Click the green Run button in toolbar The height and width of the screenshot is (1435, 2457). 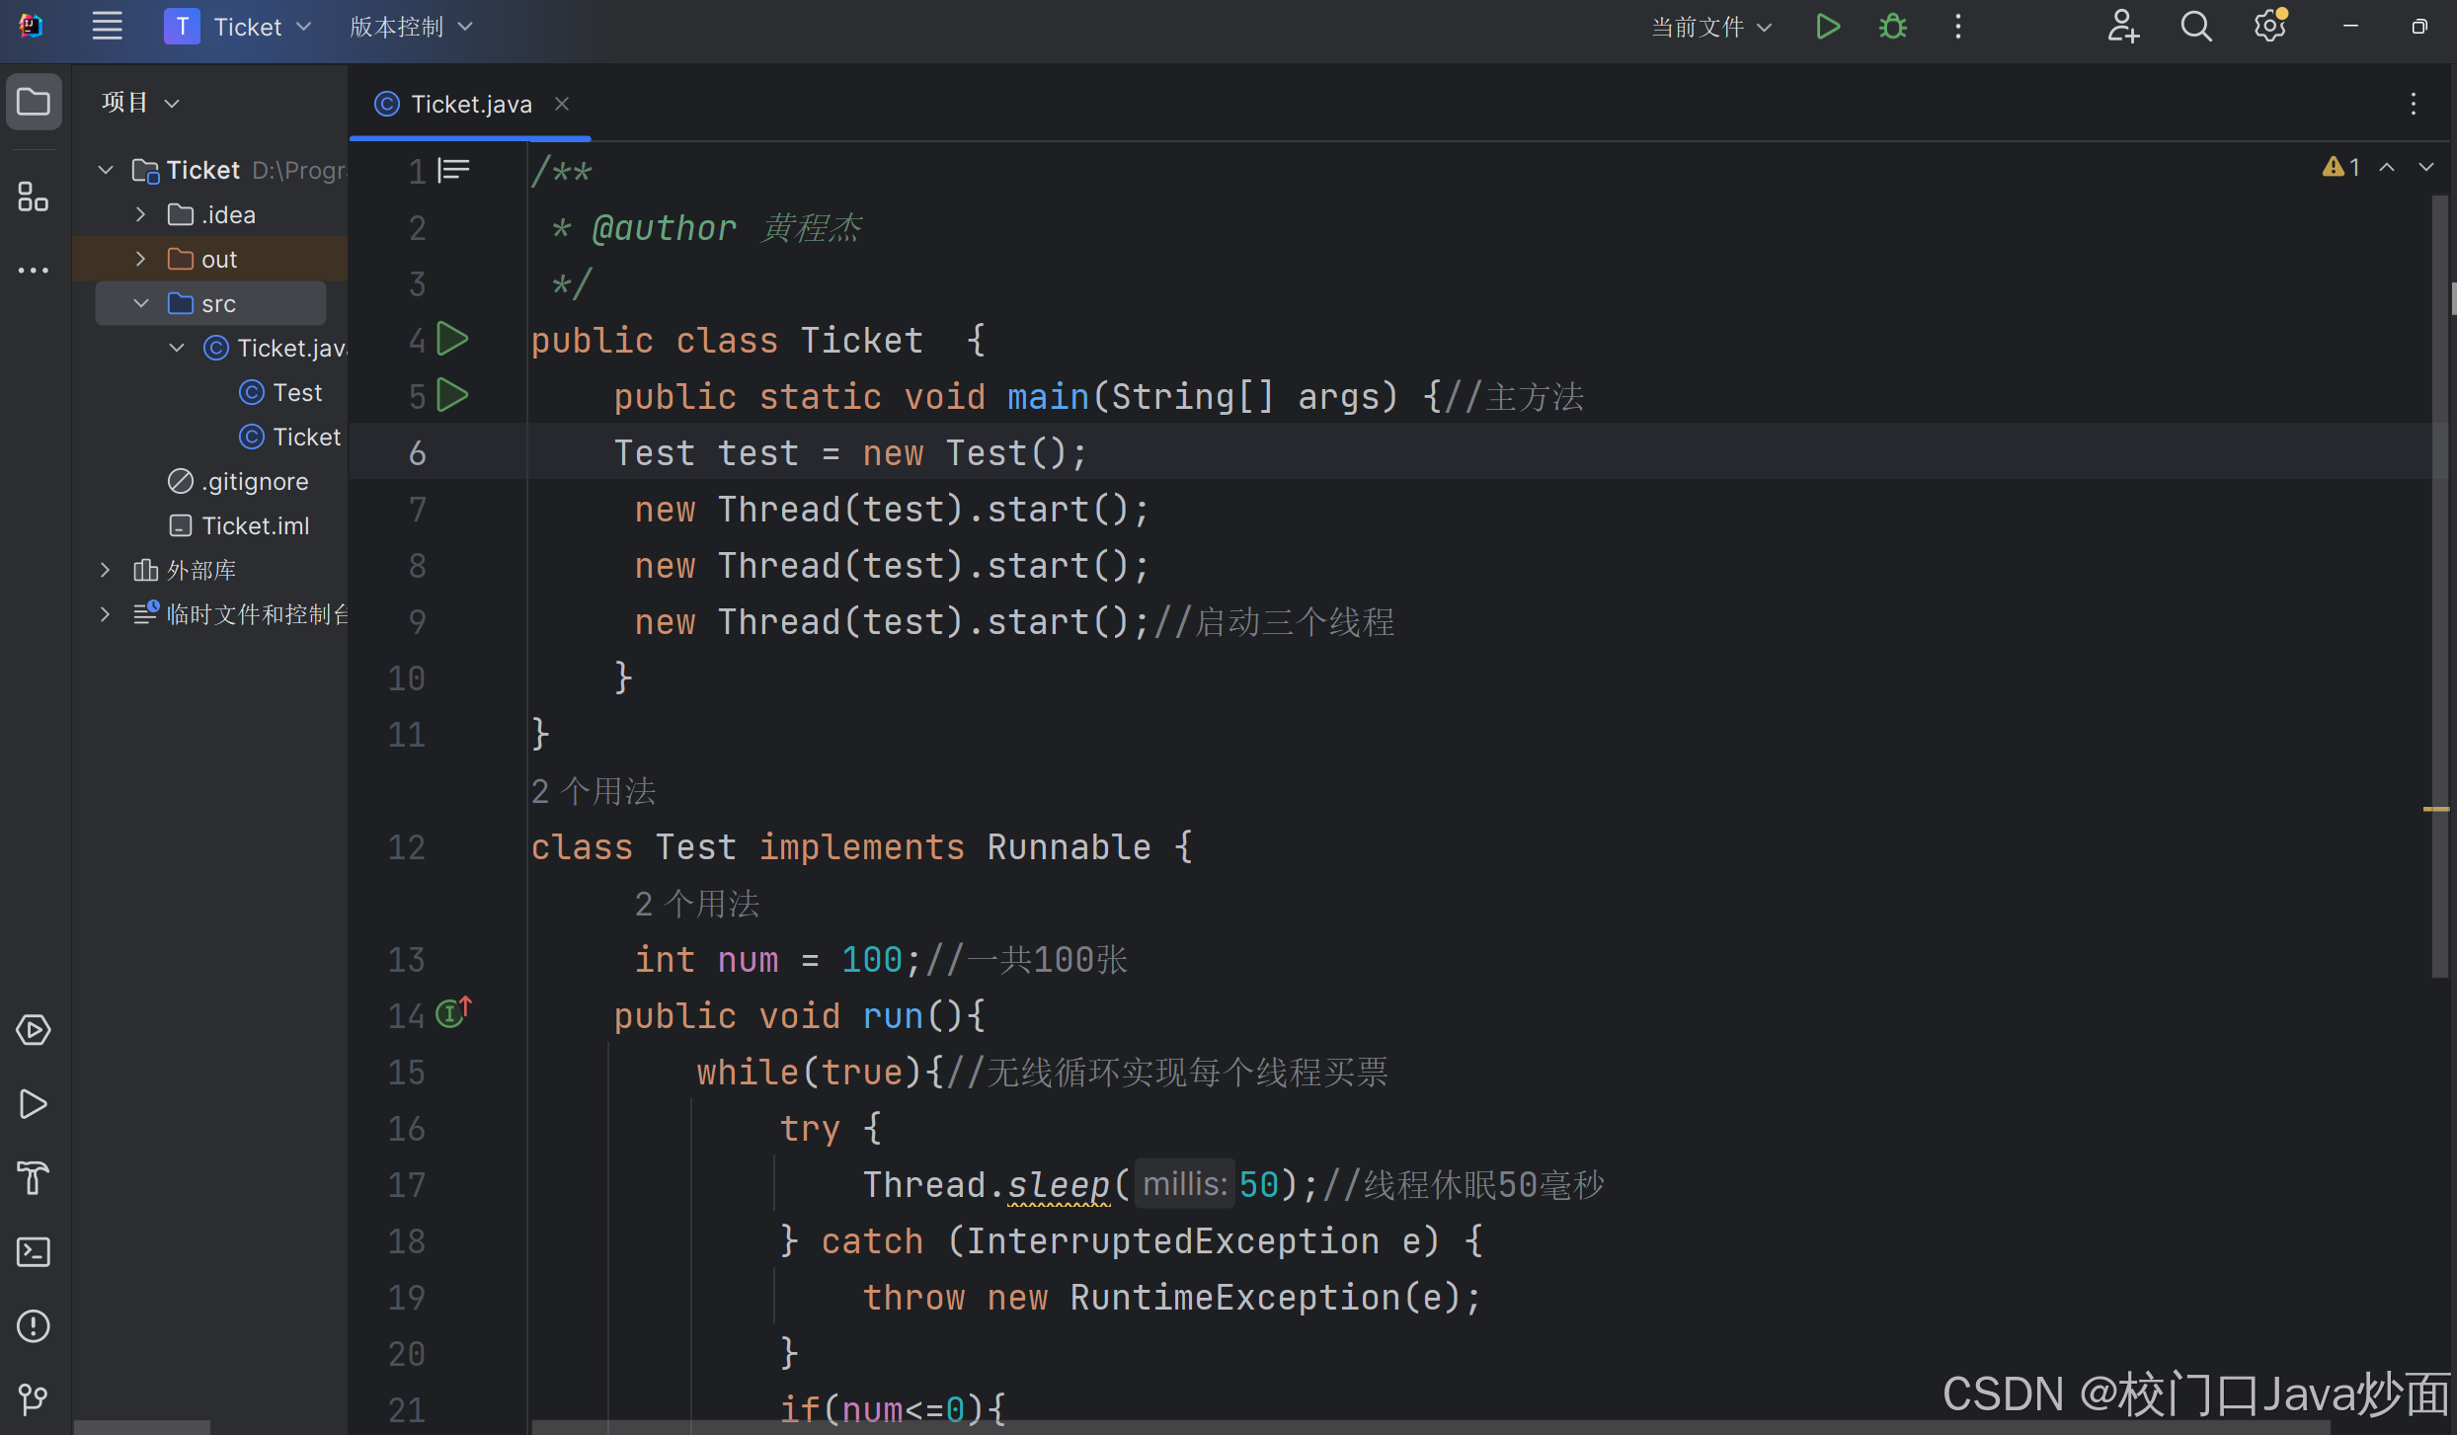click(x=1828, y=27)
